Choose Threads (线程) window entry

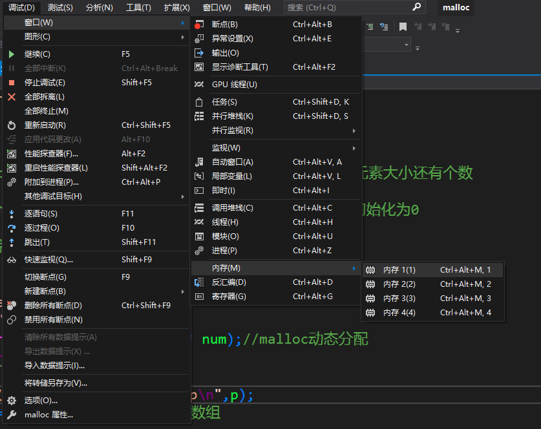coord(276,222)
